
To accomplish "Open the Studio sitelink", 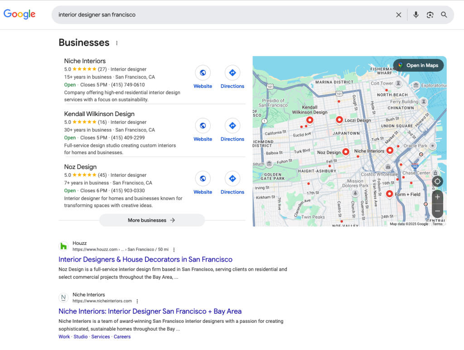I will click(81, 337).
